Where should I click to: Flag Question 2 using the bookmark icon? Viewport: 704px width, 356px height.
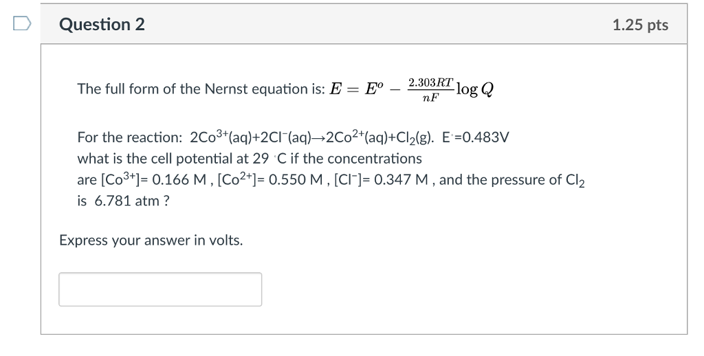(22, 24)
